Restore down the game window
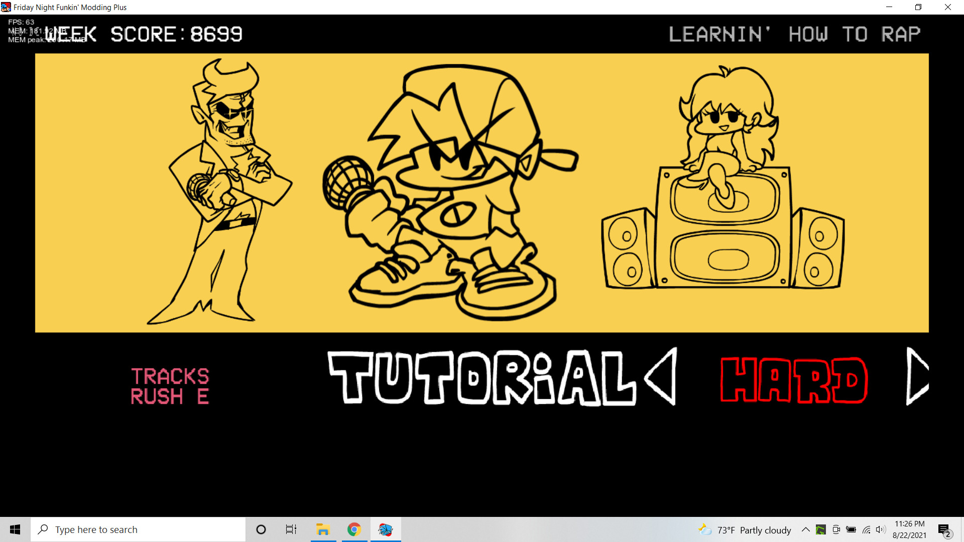Screen dimensions: 964x542 918,7
